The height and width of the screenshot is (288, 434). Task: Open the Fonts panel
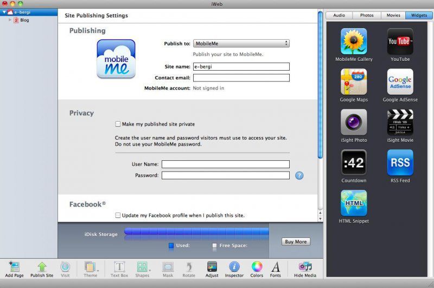tap(276, 267)
